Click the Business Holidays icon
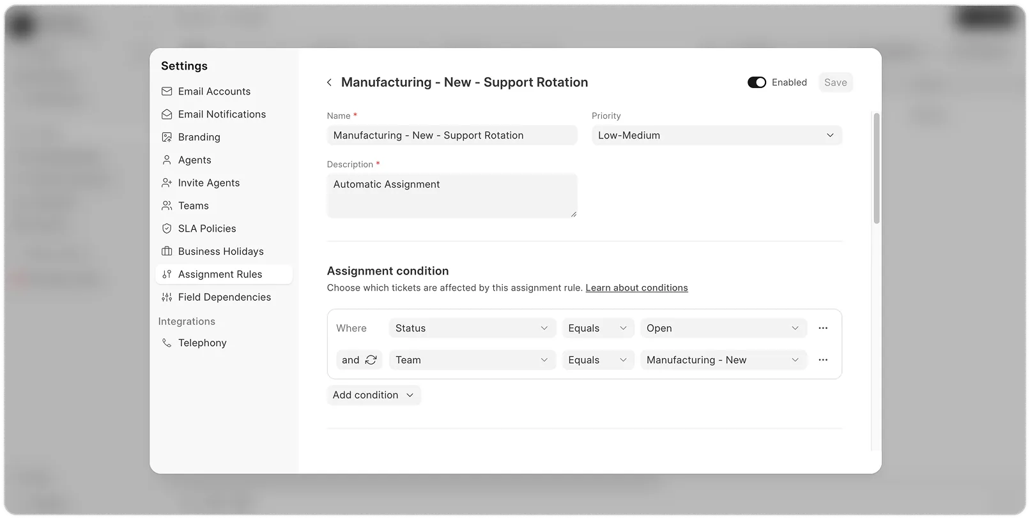Viewport: 1030px width, 519px height. click(x=167, y=252)
